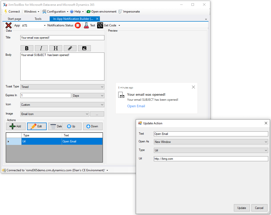This screenshot has width=271, height=215.
Task: Click the Open environment icon
Action: 89,12
